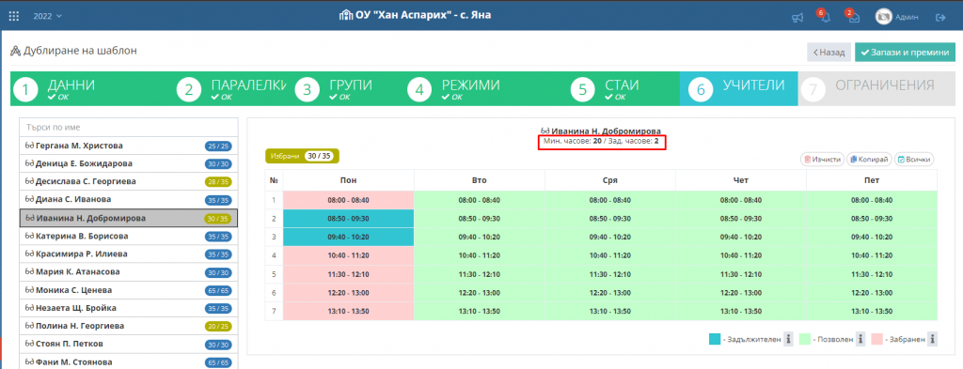Click the Админ user avatar
963x369 pixels.
[883, 17]
